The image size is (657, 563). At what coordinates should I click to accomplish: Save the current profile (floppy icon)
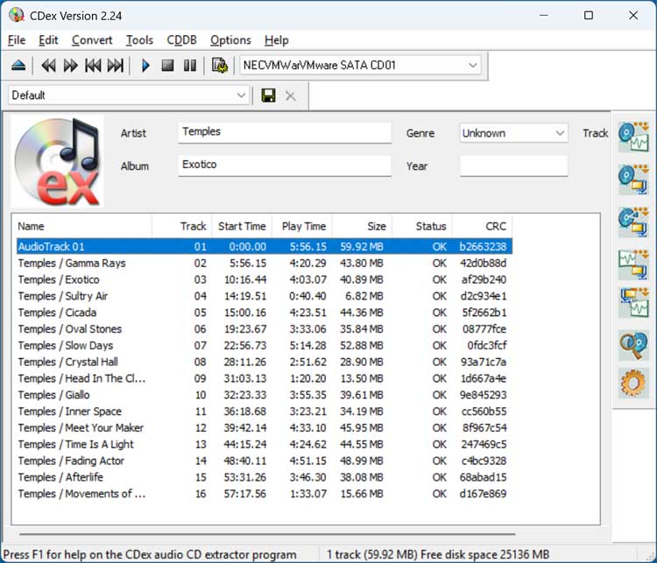click(268, 95)
